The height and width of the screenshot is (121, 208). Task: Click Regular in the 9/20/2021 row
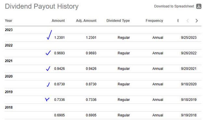(123, 68)
